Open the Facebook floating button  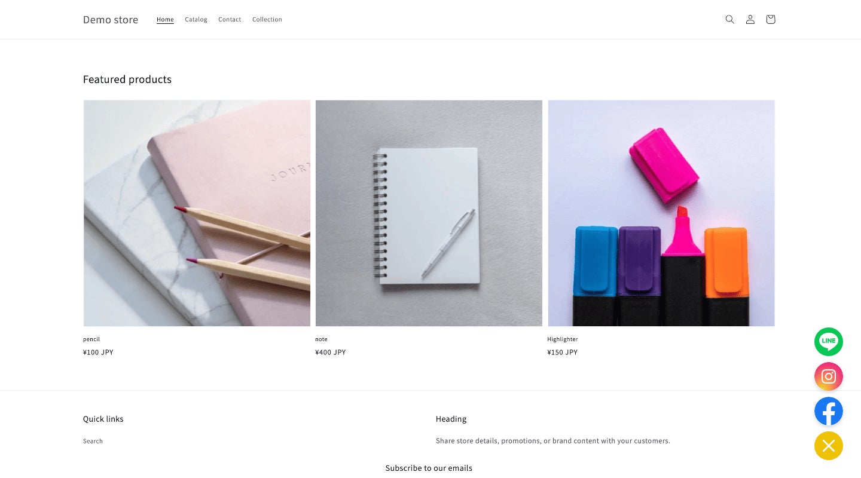829,411
